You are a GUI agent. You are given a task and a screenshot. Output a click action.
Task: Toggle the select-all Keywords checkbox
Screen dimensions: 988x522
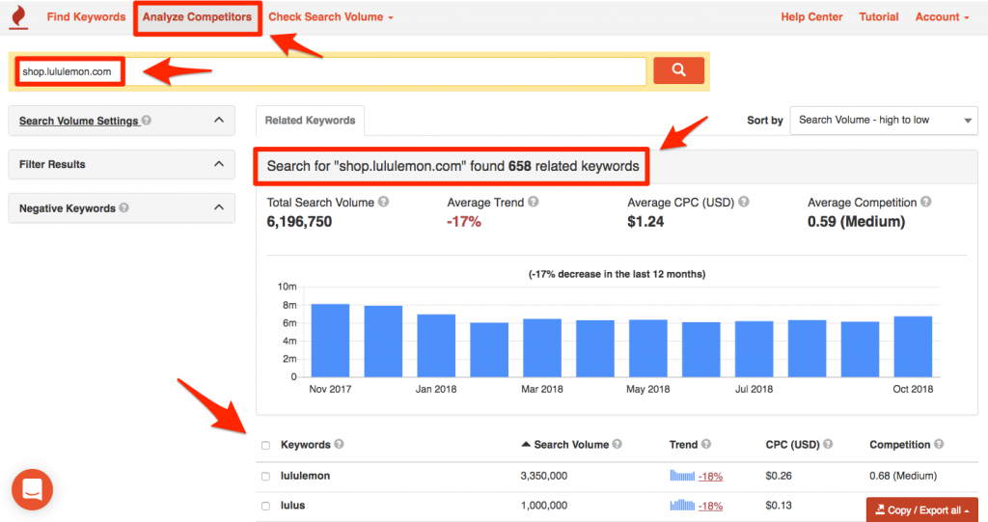pos(265,445)
